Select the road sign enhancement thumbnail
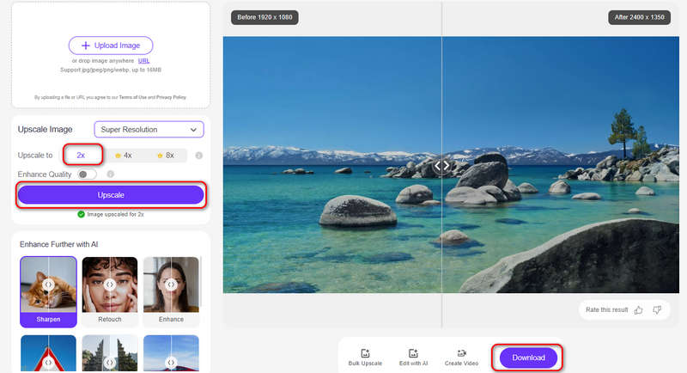687x373 pixels. (48, 354)
